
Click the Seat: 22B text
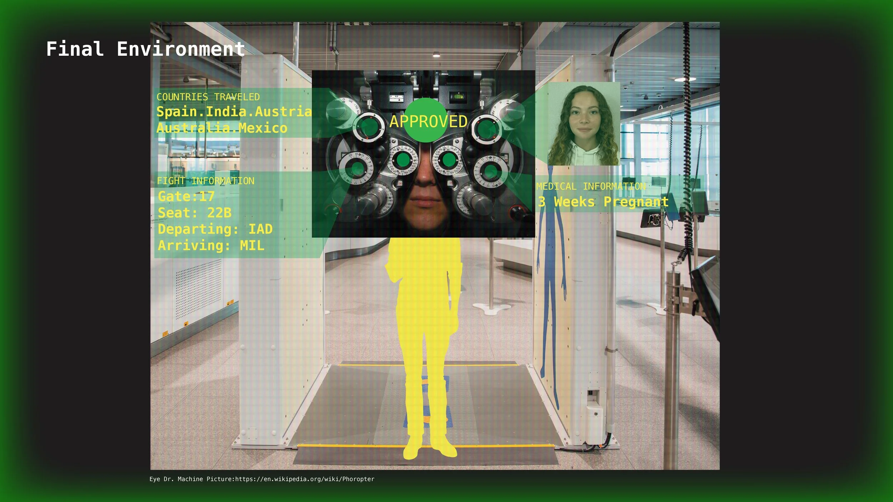tap(195, 213)
